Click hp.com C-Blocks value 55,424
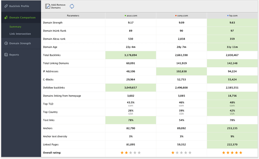Viewport: 259px width, 159px height. pyautogui.click(x=232, y=79)
